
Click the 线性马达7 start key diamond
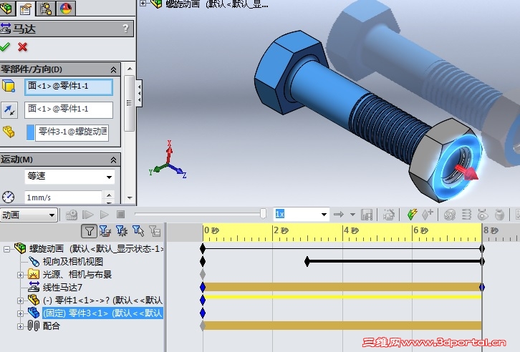[x=203, y=287]
